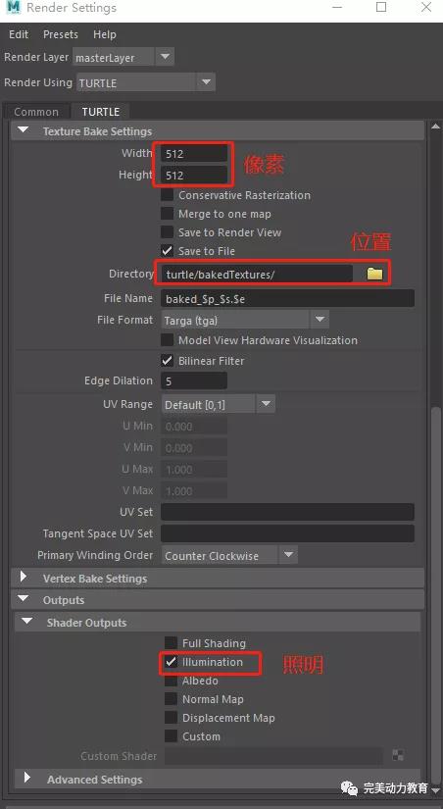Uncheck the Illumination shader output
This screenshot has height=809, width=443.
coord(171,662)
